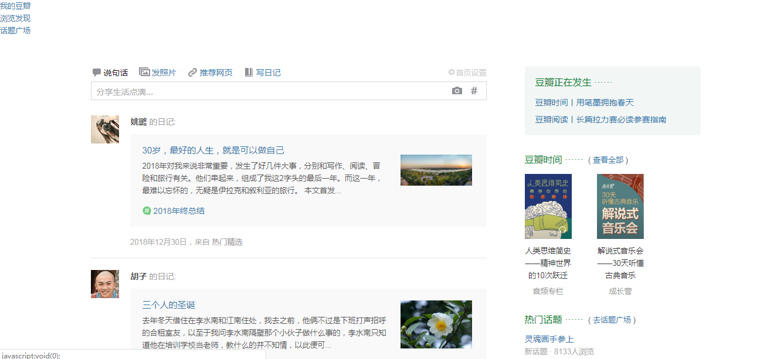Click the 成长营 label under 解说式音乐会

[x=620, y=291]
